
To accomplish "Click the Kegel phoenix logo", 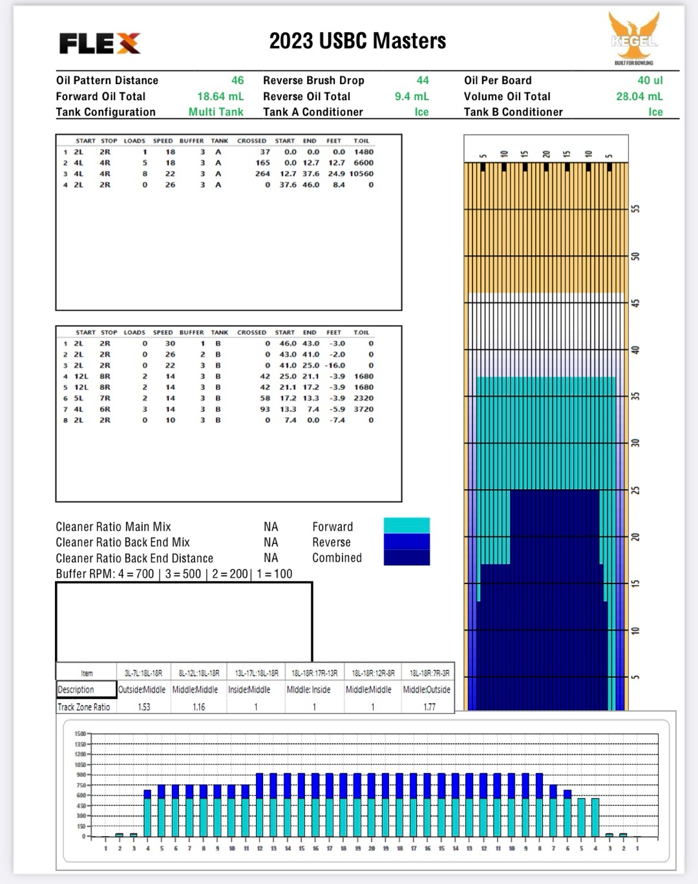I will click(x=633, y=37).
